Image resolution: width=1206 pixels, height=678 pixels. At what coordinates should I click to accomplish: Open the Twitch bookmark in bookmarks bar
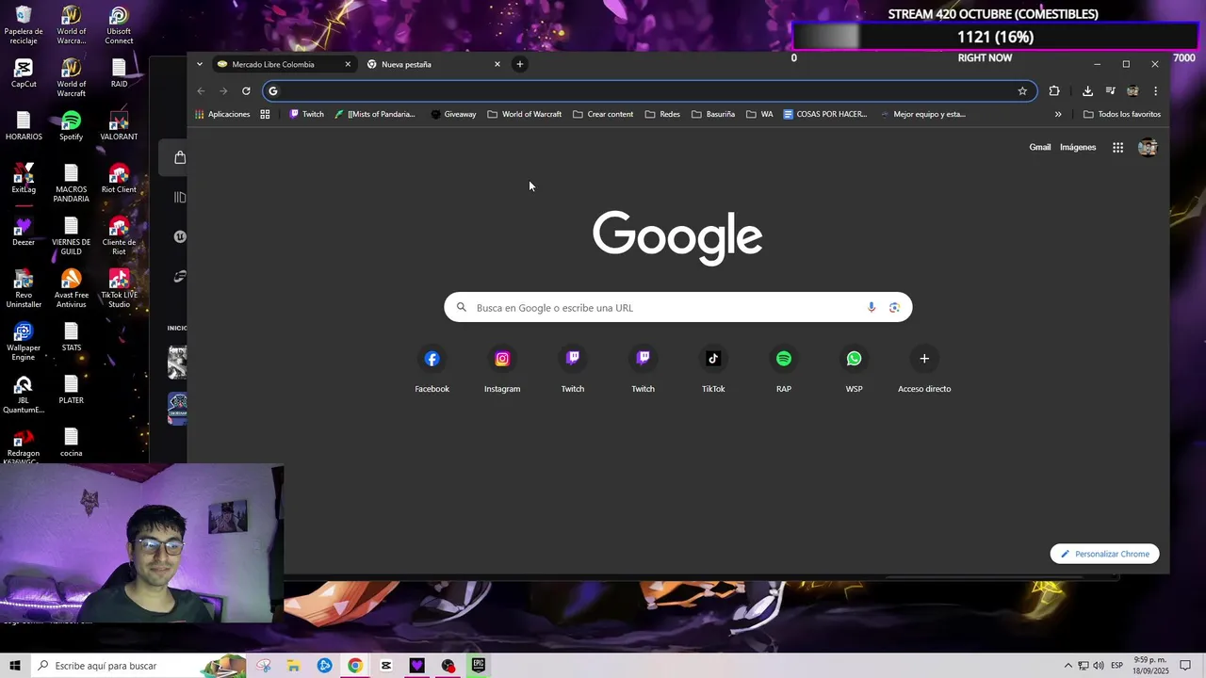click(306, 114)
